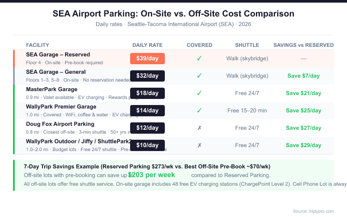Click the $12/day Doug Fox rate badge

(147, 128)
